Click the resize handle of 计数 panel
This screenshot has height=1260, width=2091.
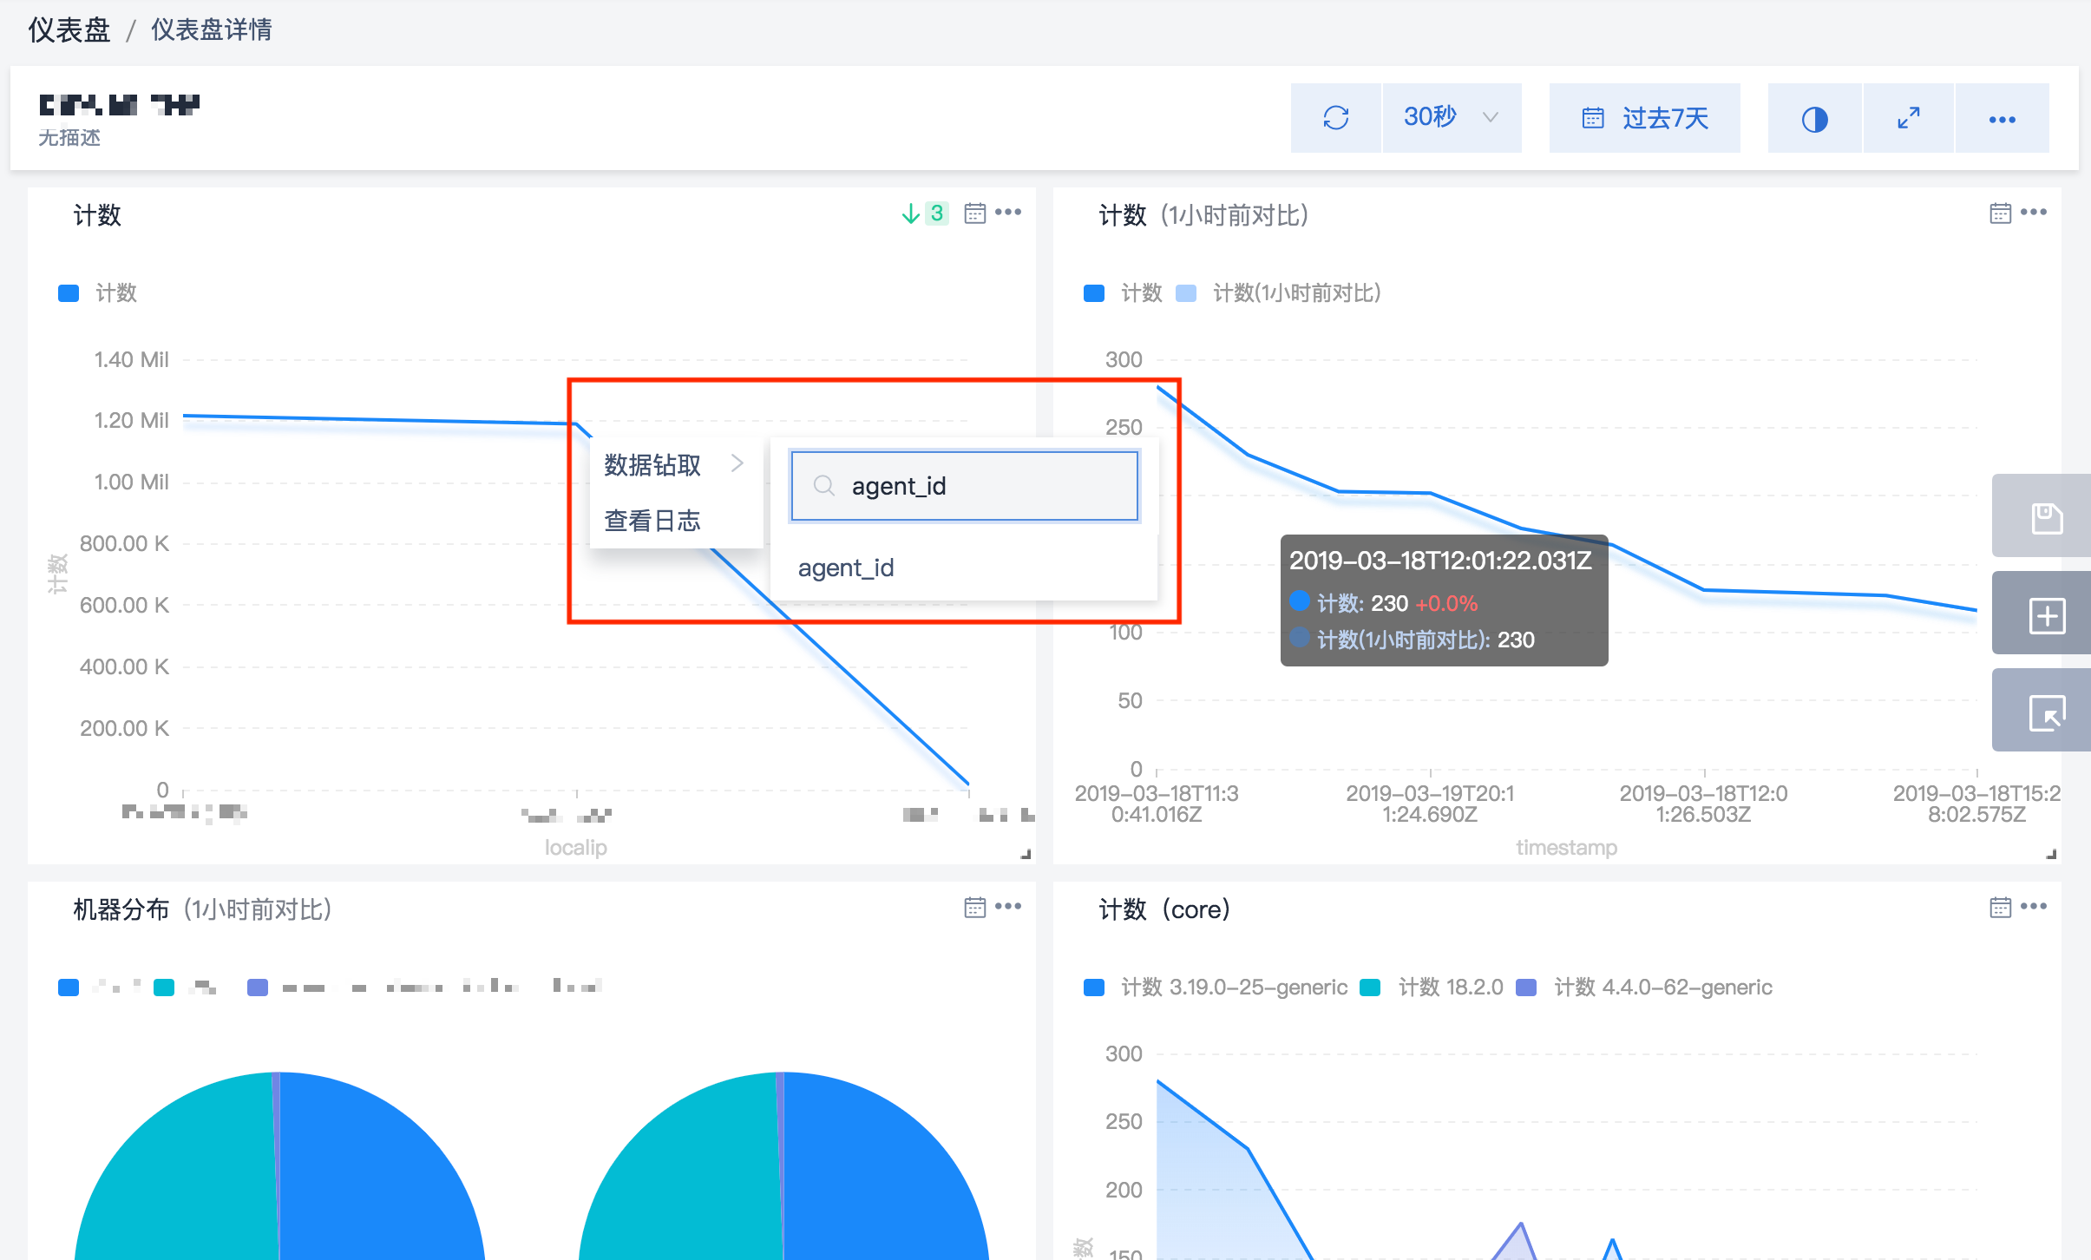(1026, 855)
